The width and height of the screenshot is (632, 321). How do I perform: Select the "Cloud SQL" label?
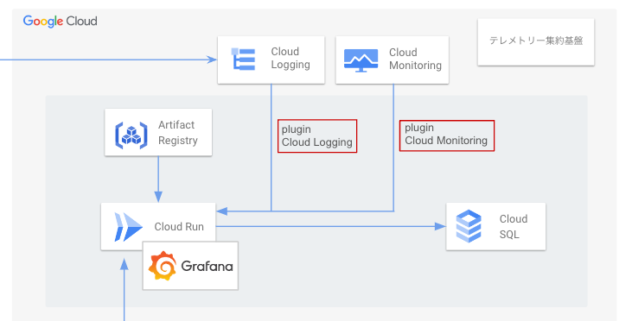[x=513, y=226]
